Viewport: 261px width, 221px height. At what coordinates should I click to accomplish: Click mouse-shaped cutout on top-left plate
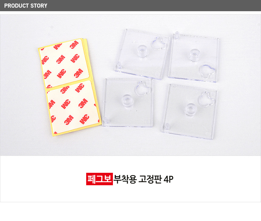[159, 43]
